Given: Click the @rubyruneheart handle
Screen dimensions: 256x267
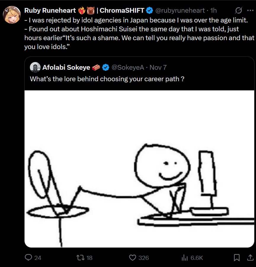Looking at the screenshot, I should [x=180, y=11].
